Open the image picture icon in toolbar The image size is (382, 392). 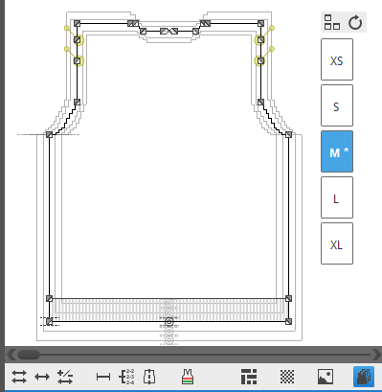pos(326,377)
